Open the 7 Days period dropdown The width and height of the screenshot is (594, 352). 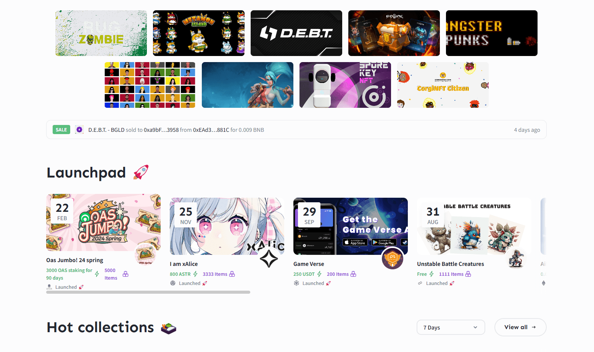pyautogui.click(x=451, y=327)
